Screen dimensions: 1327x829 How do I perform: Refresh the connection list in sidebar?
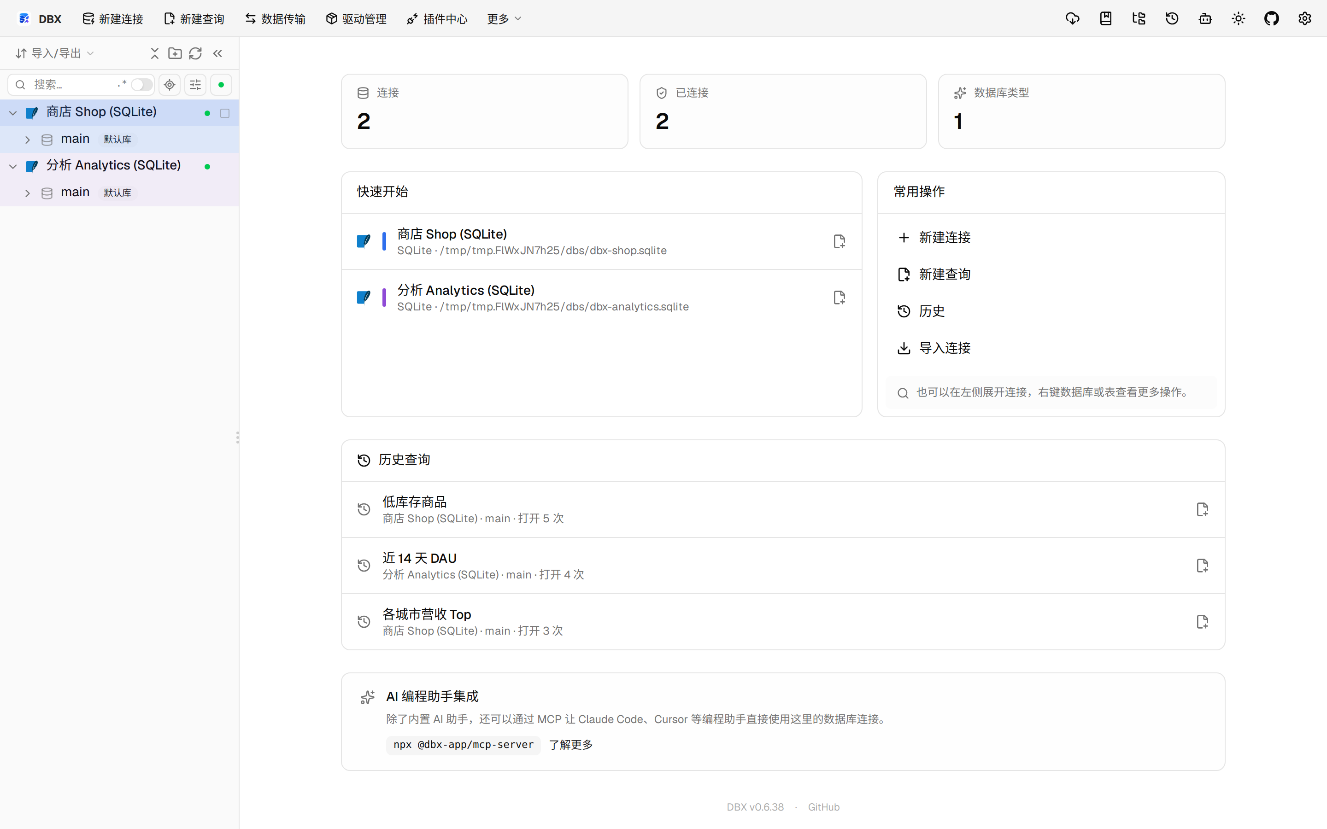195,53
